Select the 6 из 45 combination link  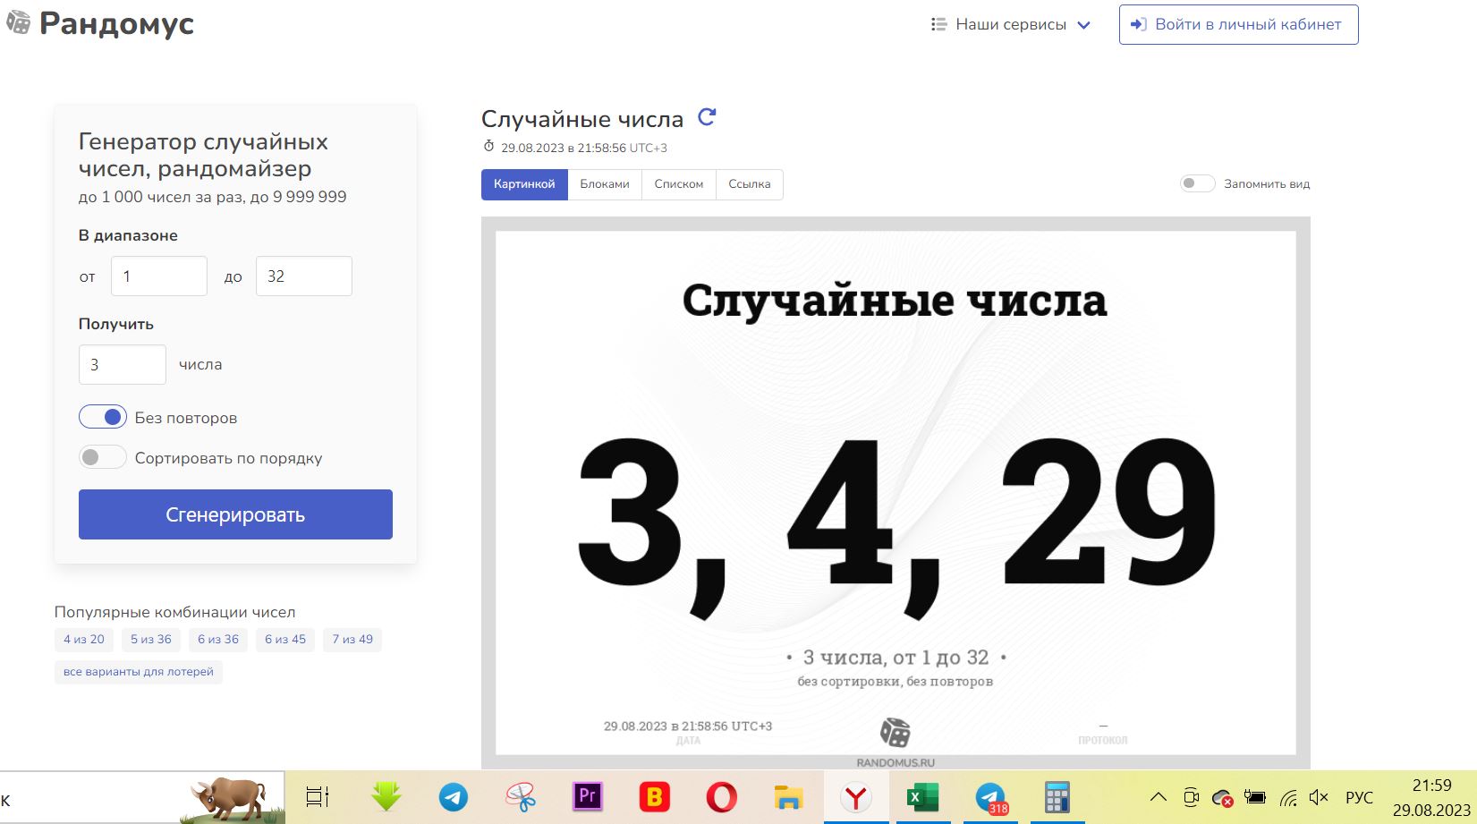pos(285,639)
